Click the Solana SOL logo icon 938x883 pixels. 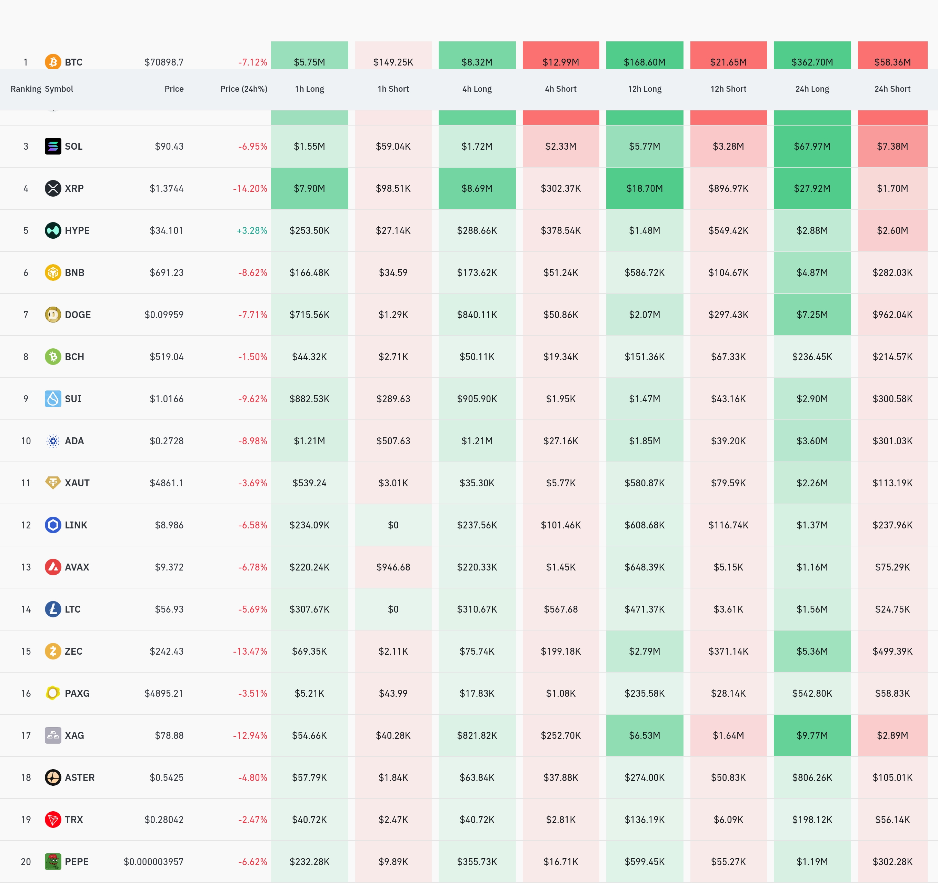53,146
